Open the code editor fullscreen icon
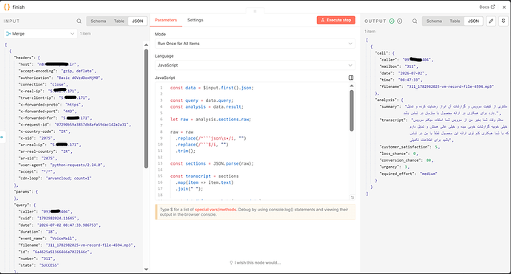 (351, 78)
